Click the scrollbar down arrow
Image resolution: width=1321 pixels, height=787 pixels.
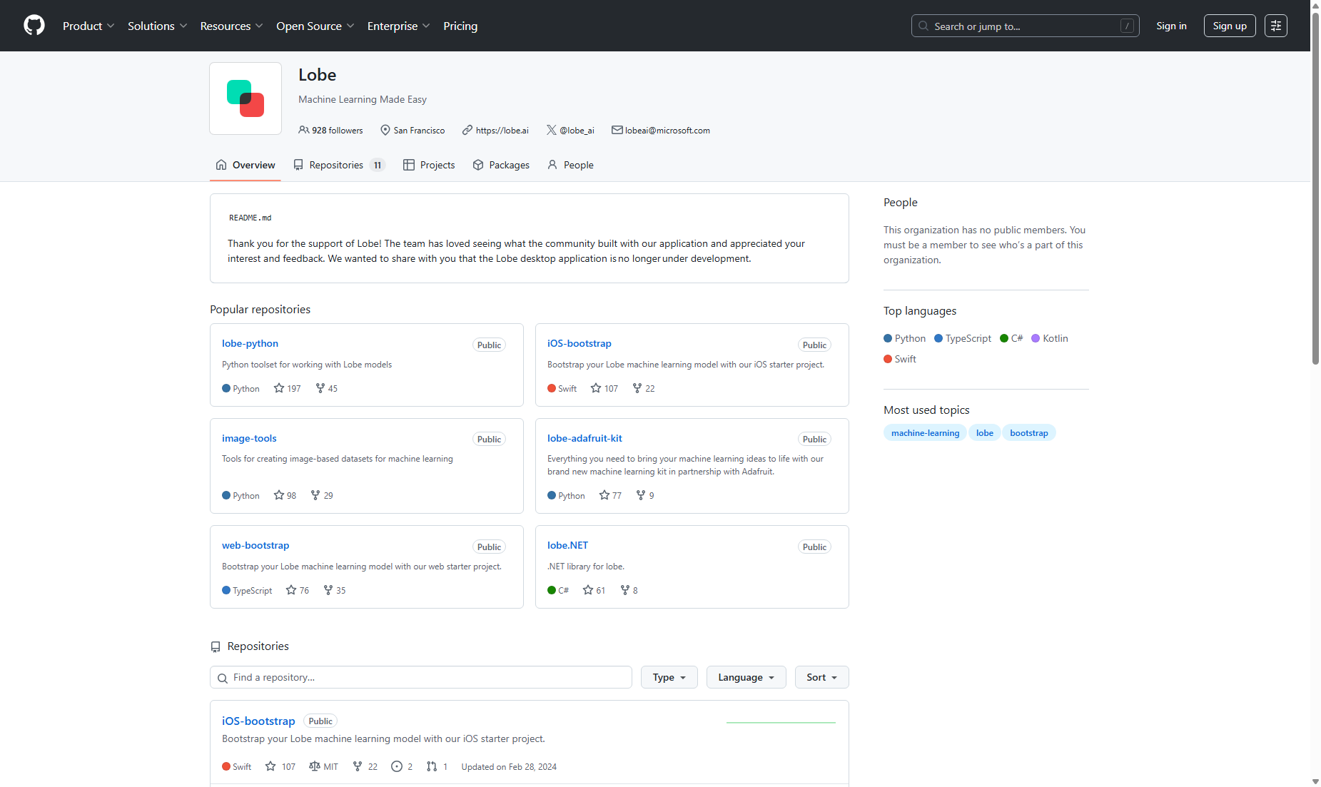point(1315,781)
